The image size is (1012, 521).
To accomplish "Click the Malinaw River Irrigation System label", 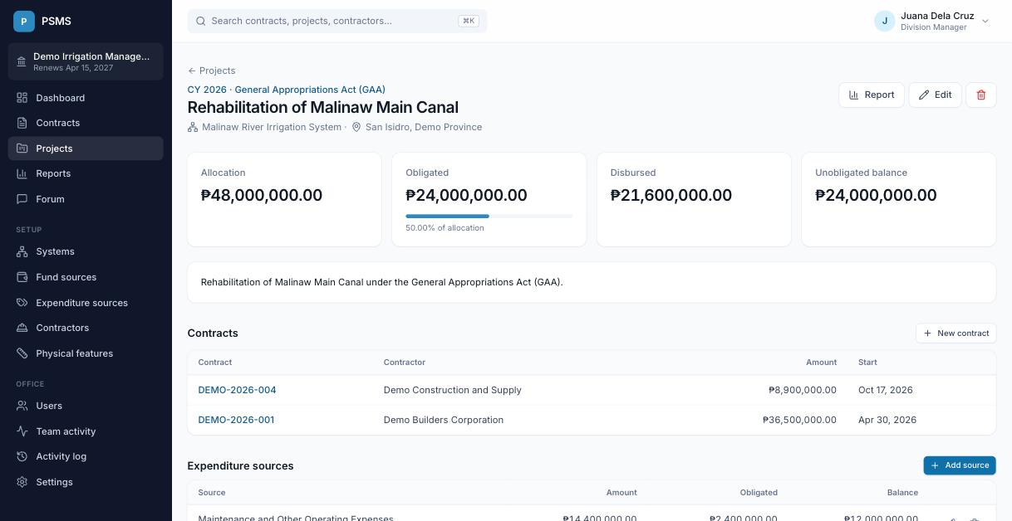I will (x=272, y=127).
